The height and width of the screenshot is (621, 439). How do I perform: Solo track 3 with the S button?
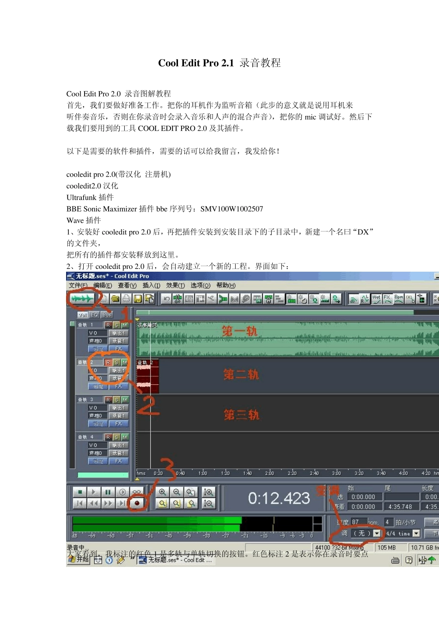[x=116, y=400]
